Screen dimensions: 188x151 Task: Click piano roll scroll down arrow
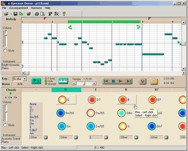183,69
